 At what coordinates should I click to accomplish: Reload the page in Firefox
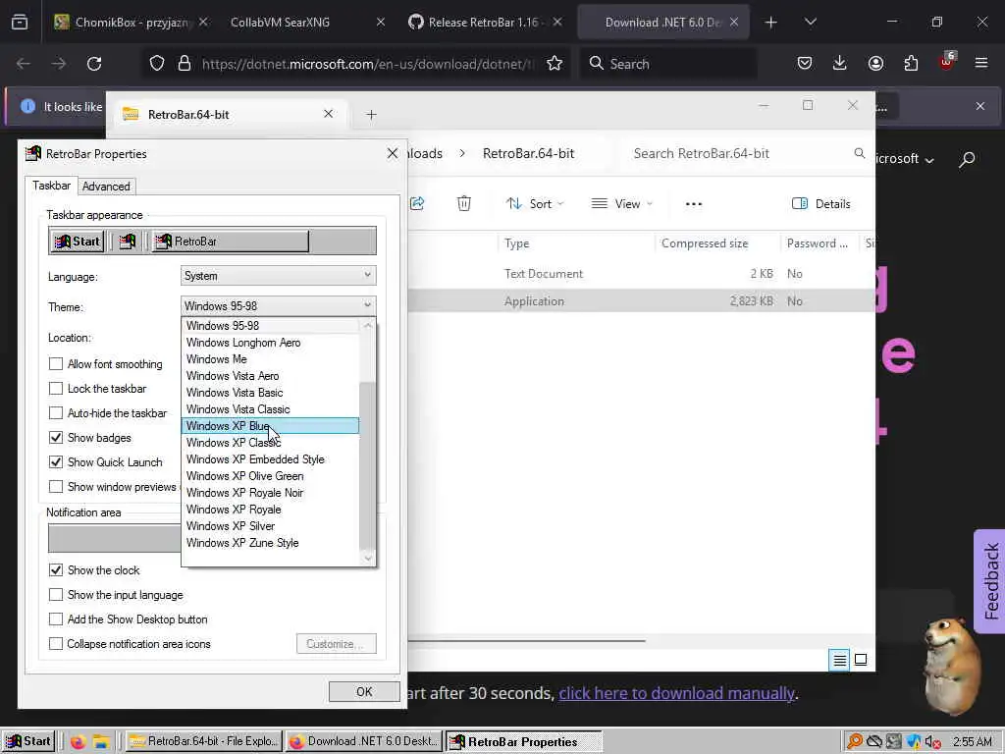pyautogui.click(x=94, y=64)
